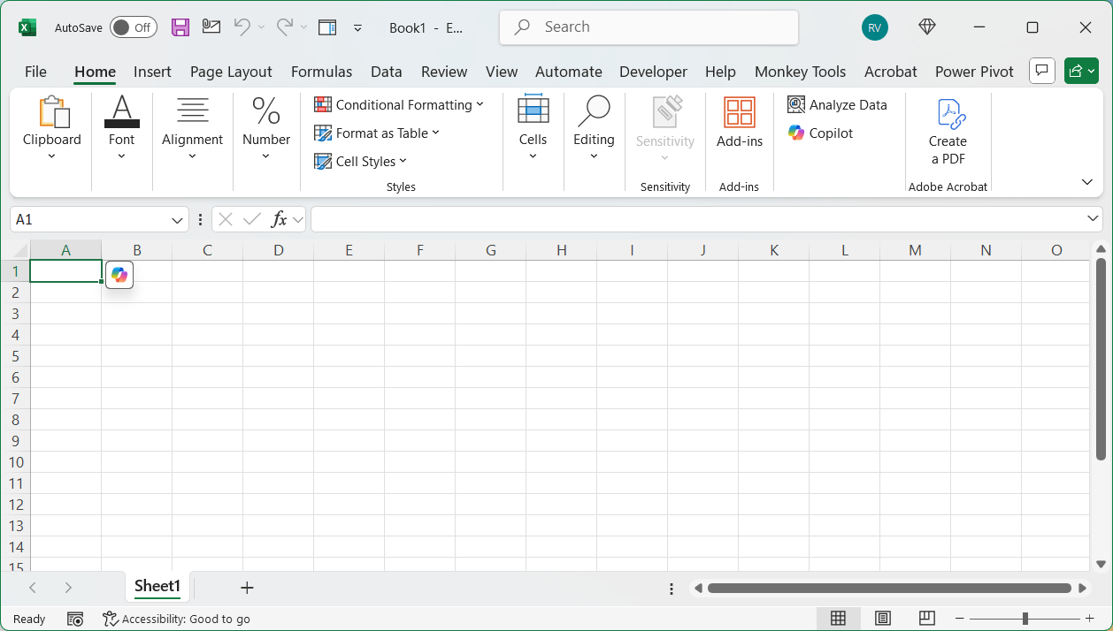Launch Copilot from the ribbon
The width and height of the screenshot is (1113, 631).
point(822,133)
